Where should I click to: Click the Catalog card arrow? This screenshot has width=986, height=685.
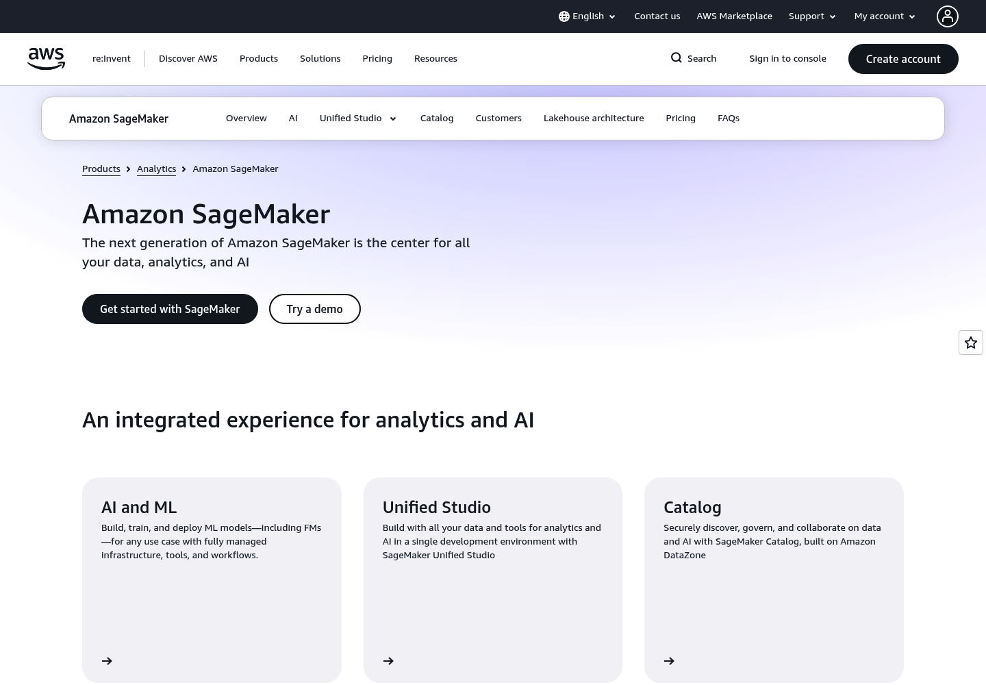tap(669, 661)
